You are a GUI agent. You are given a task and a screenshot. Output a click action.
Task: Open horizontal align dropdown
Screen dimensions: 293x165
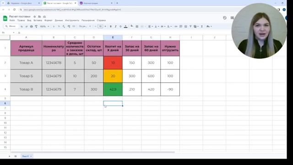click(x=151, y=27)
